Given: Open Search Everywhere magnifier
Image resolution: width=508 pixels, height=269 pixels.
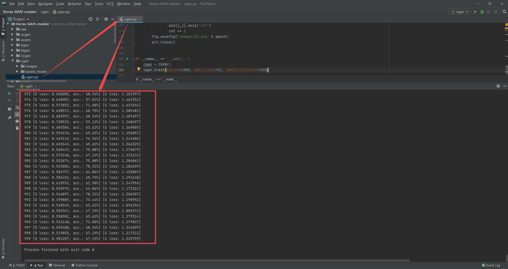Looking at the screenshot, I should (504, 12).
